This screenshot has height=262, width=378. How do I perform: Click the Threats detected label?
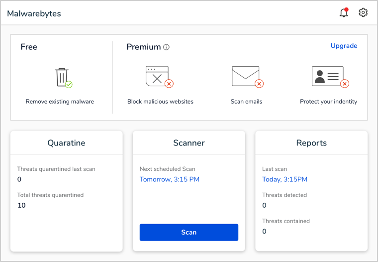[x=284, y=195]
